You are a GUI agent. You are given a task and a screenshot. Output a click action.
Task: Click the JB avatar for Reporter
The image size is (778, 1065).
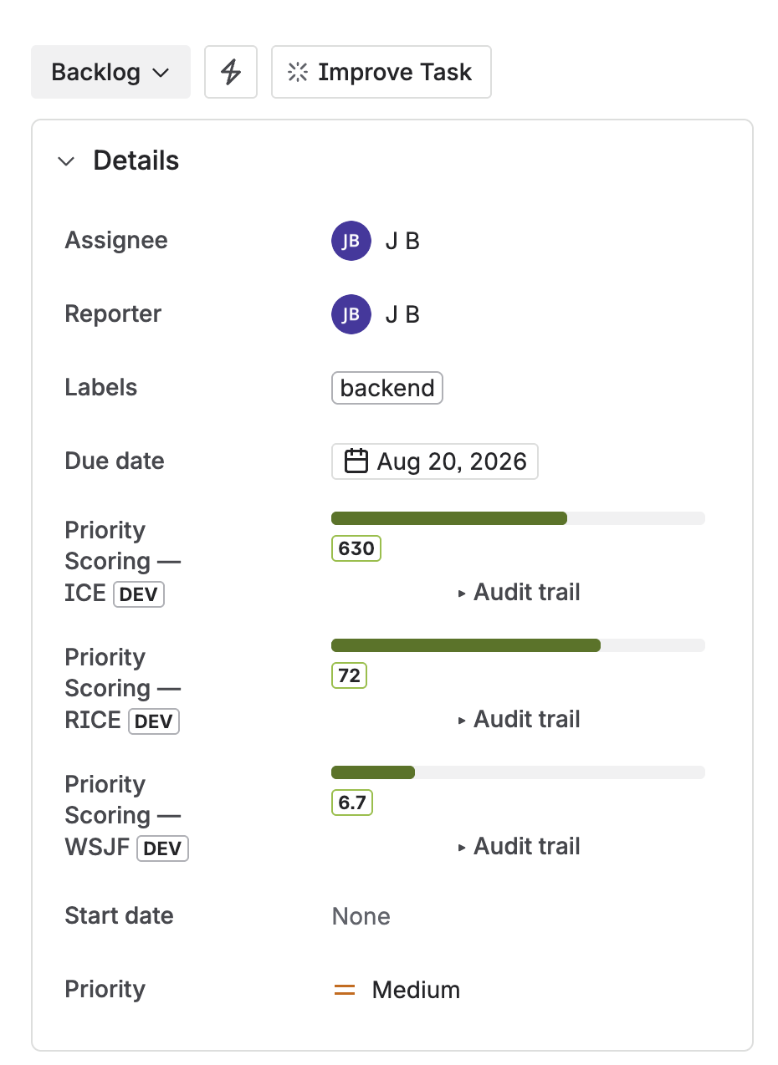click(351, 313)
